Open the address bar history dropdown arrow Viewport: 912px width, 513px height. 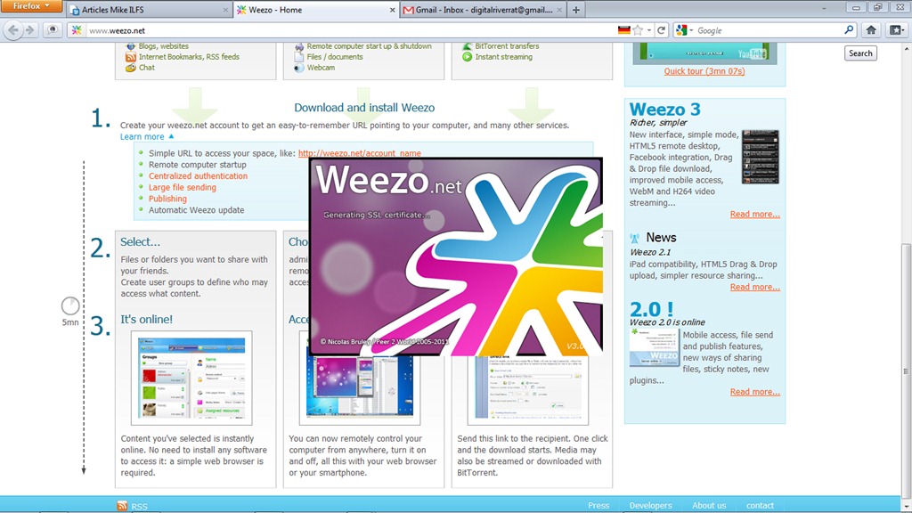649,30
